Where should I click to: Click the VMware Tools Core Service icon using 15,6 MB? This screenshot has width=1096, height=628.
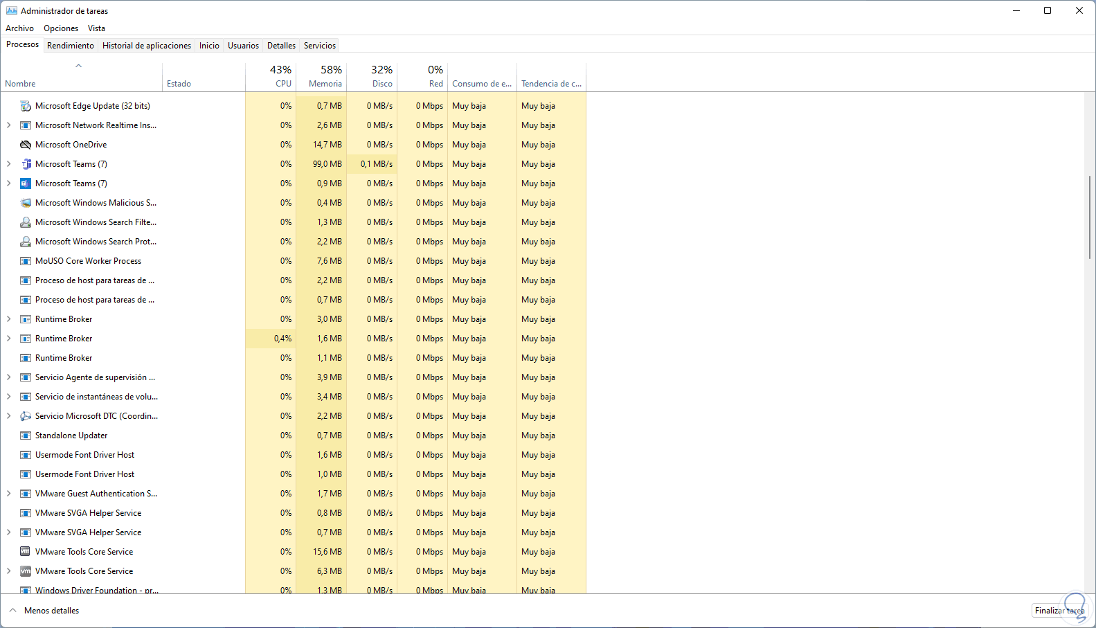pyautogui.click(x=26, y=552)
